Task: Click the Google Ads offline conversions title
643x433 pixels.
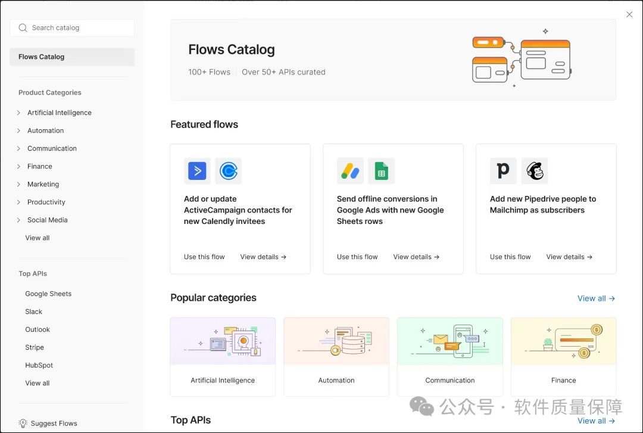Action: 391,210
